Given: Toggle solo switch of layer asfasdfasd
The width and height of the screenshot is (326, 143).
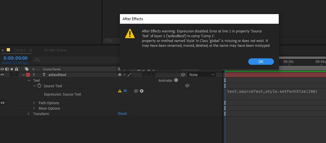Looking at the screenshot, I should tap(12, 75).
